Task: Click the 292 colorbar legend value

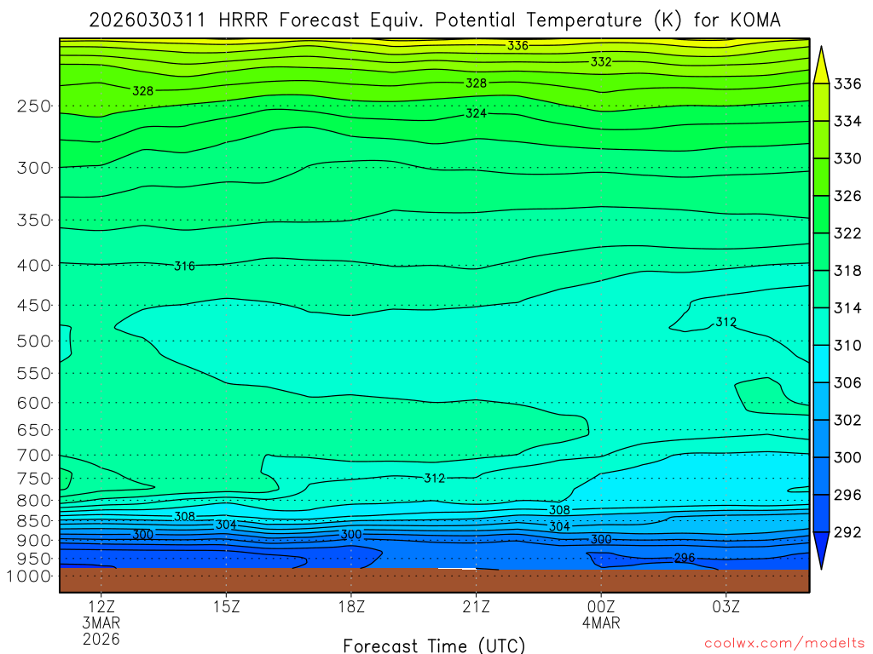Action: 847,533
